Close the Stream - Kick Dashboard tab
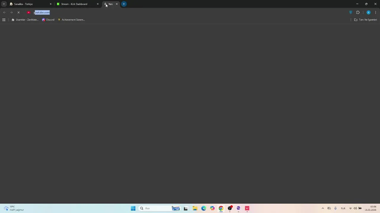The width and height of the screenshot is (380, 213). (x=98, y=4)
